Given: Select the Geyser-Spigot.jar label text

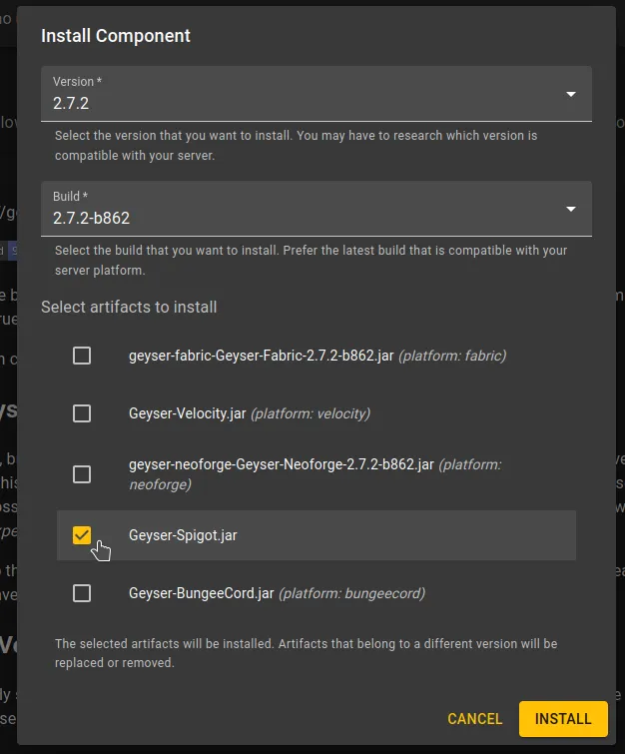Looking at the screenshot, I should point(183,535).
